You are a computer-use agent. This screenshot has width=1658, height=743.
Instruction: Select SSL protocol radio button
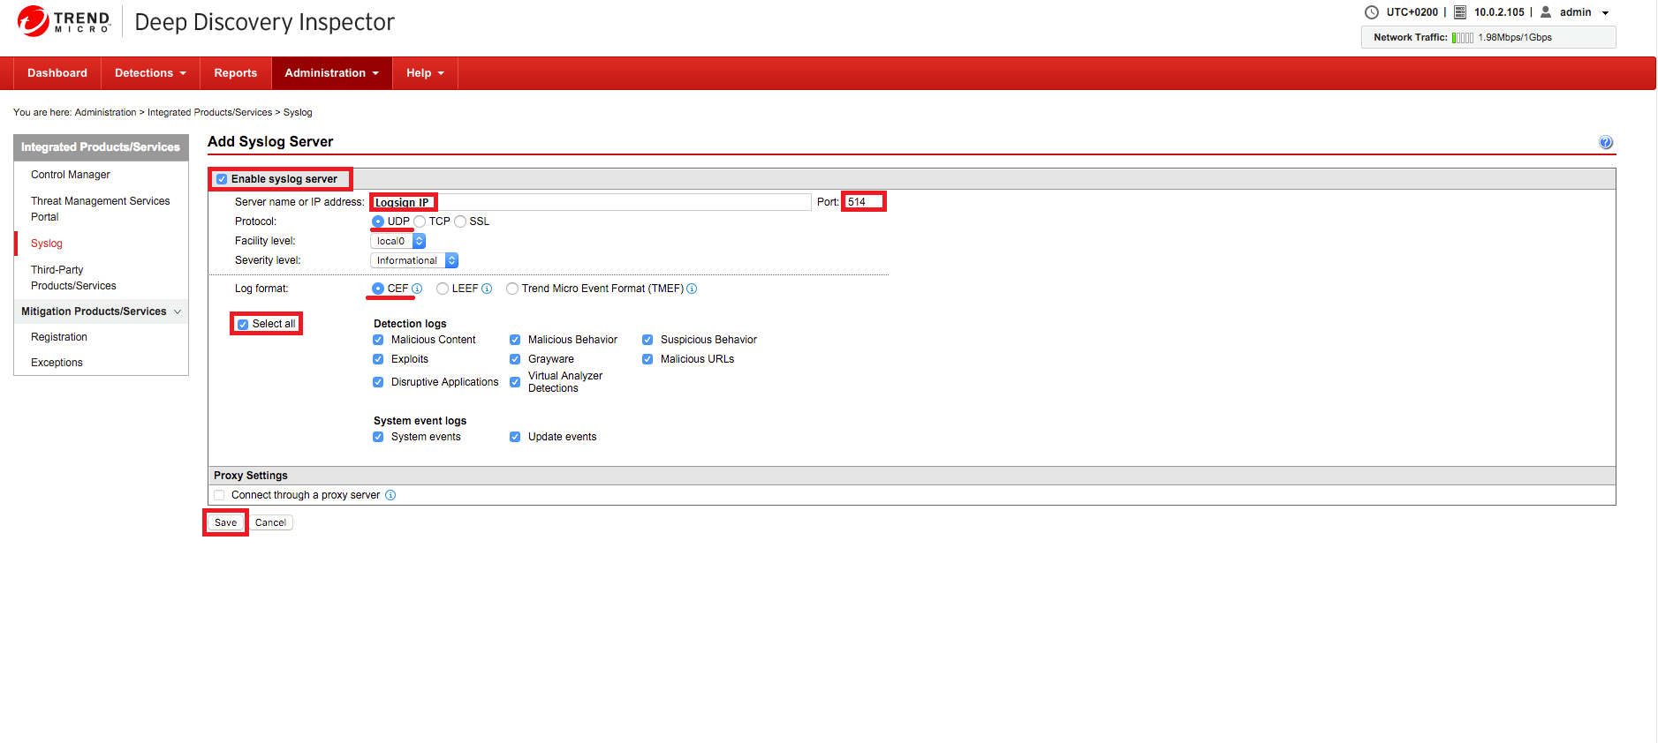point(460,221)
